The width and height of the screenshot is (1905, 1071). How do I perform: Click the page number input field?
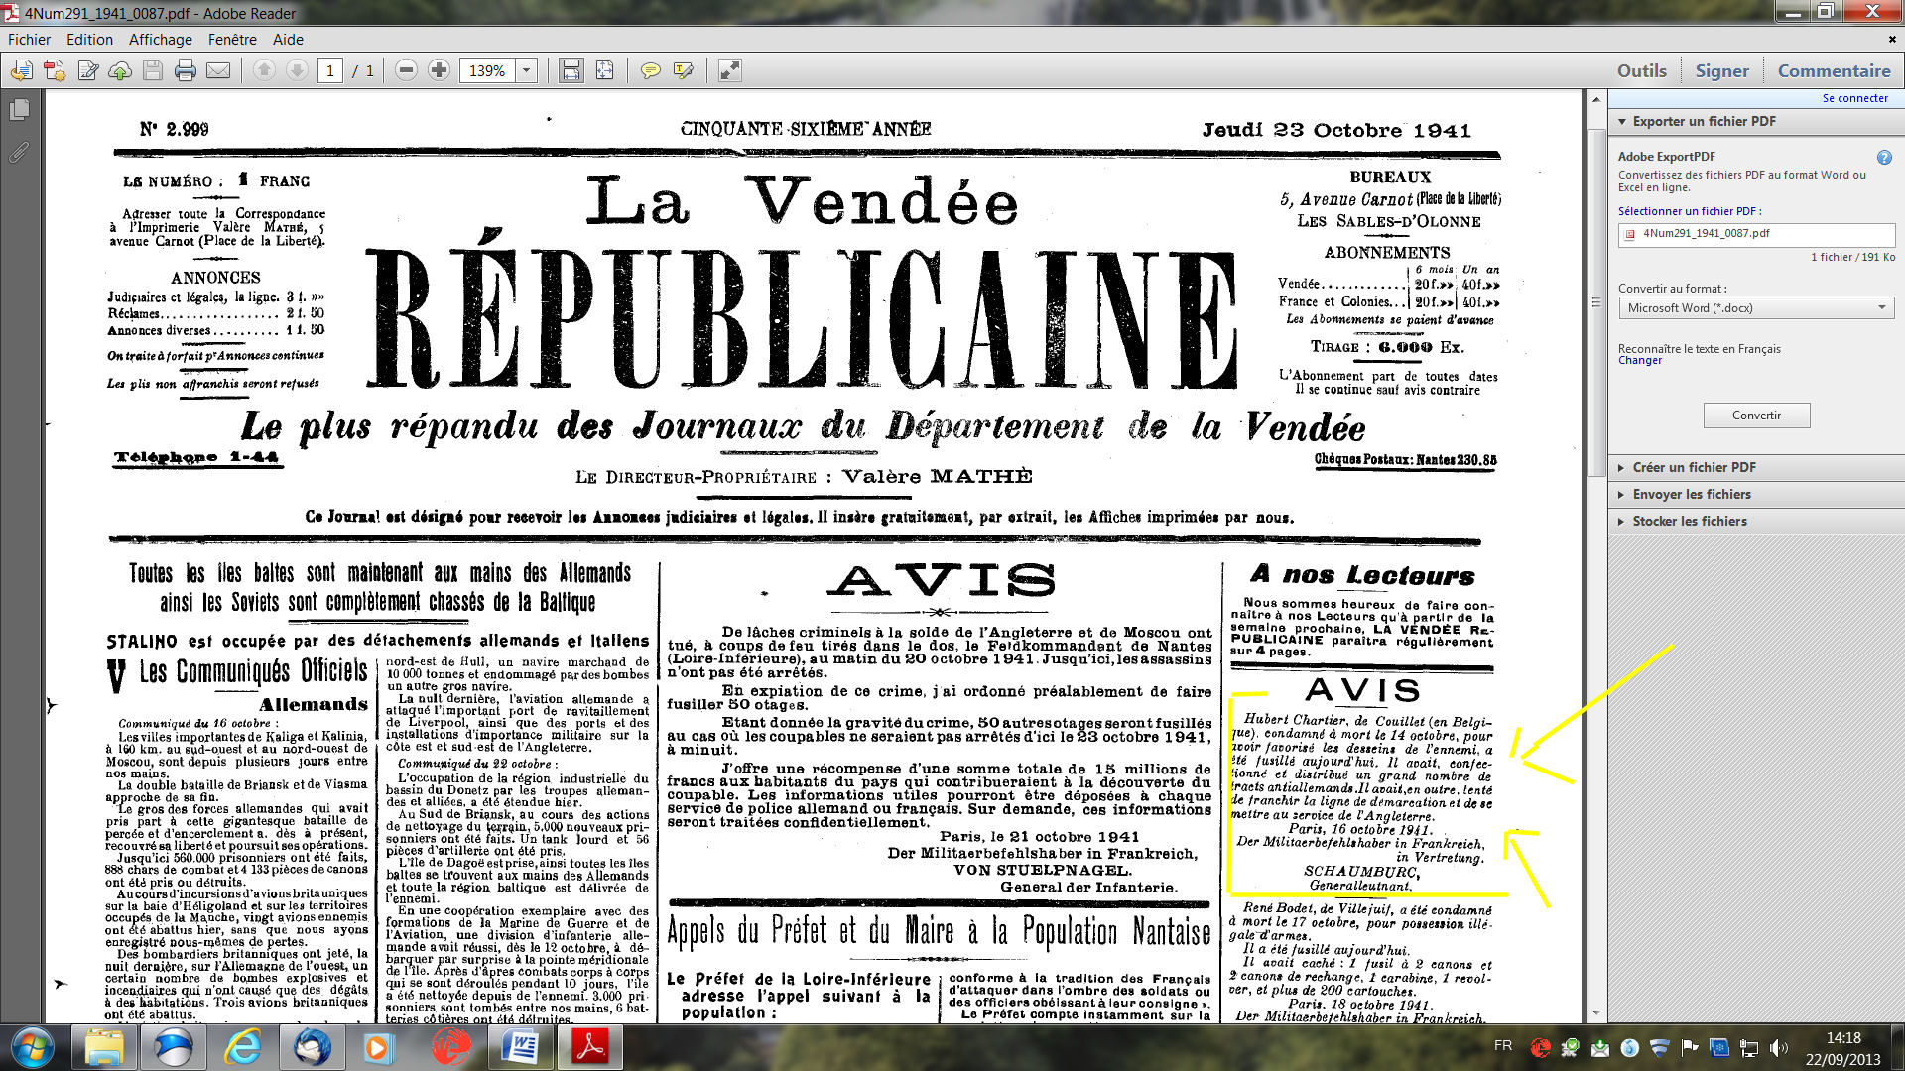click(330, 70)
